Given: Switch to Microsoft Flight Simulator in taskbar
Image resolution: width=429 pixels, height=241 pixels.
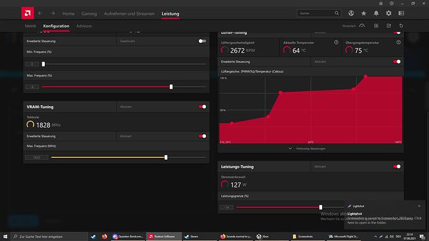Looking at the screenshot, I should (343, 237).
